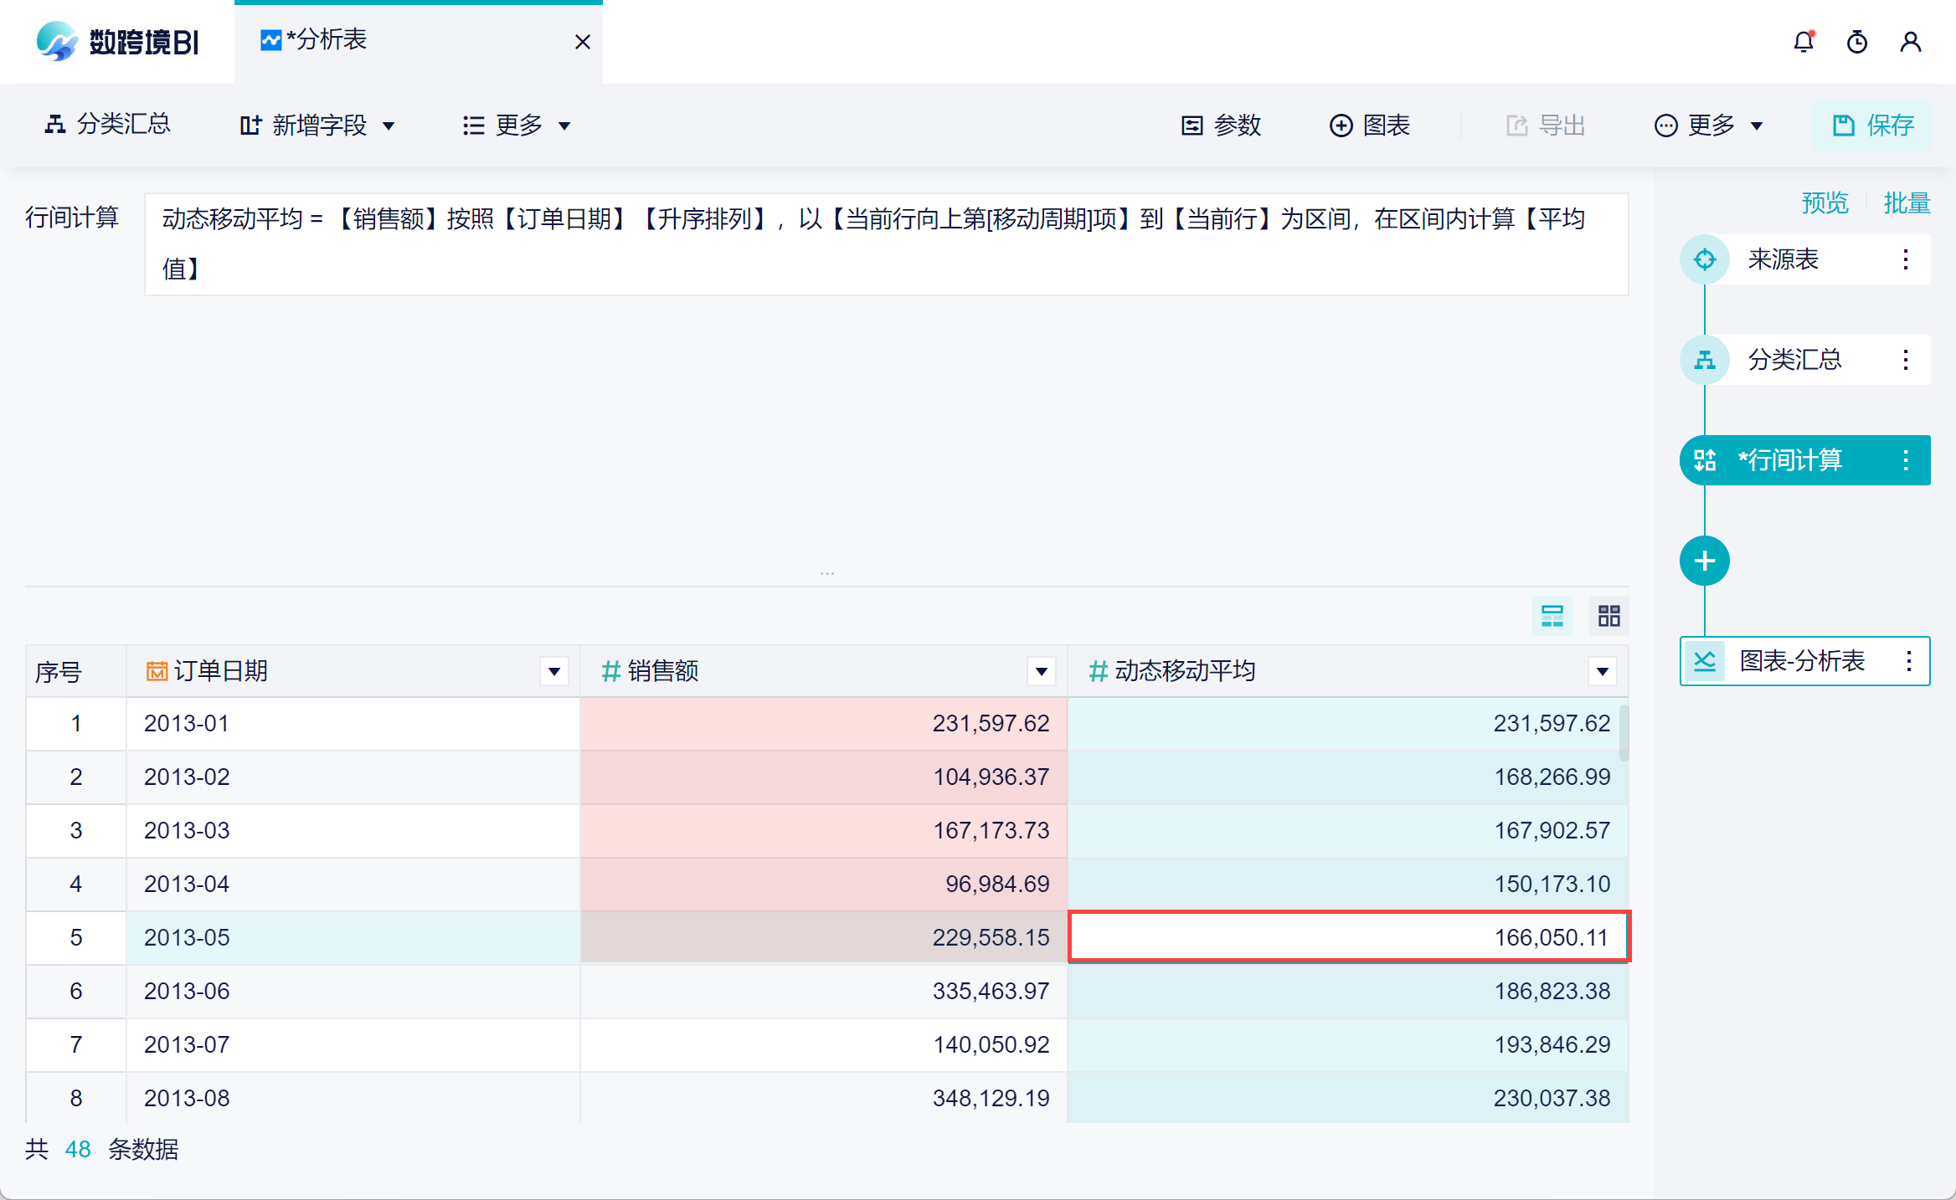Screen dimensions: 1956x1200
Task: Select the 分析表 tab
Action: (x=327, y=40)
